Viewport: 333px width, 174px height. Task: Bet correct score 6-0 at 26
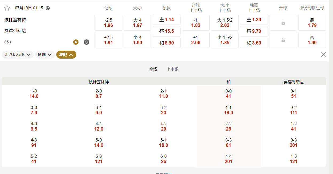pos(163,159)
